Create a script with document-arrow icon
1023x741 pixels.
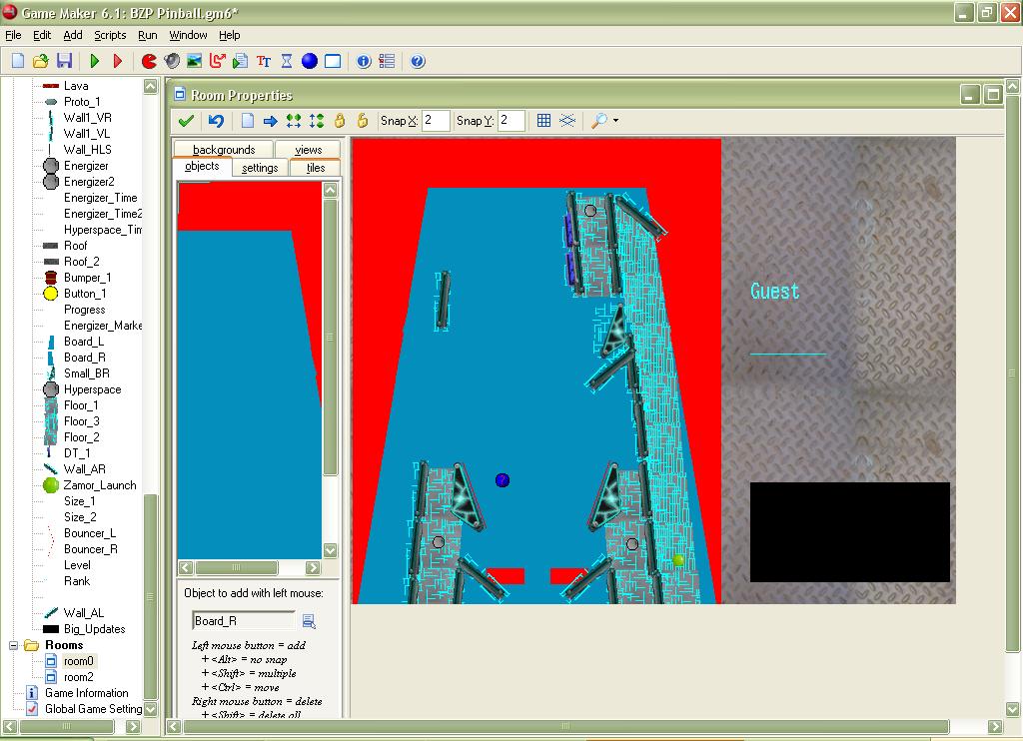(240, 61)
